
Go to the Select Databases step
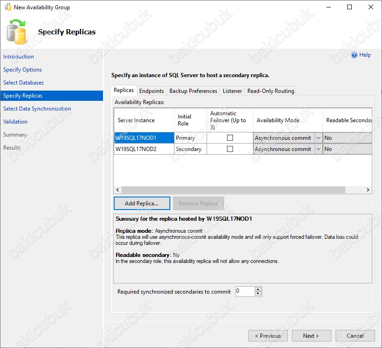[23, 83]
